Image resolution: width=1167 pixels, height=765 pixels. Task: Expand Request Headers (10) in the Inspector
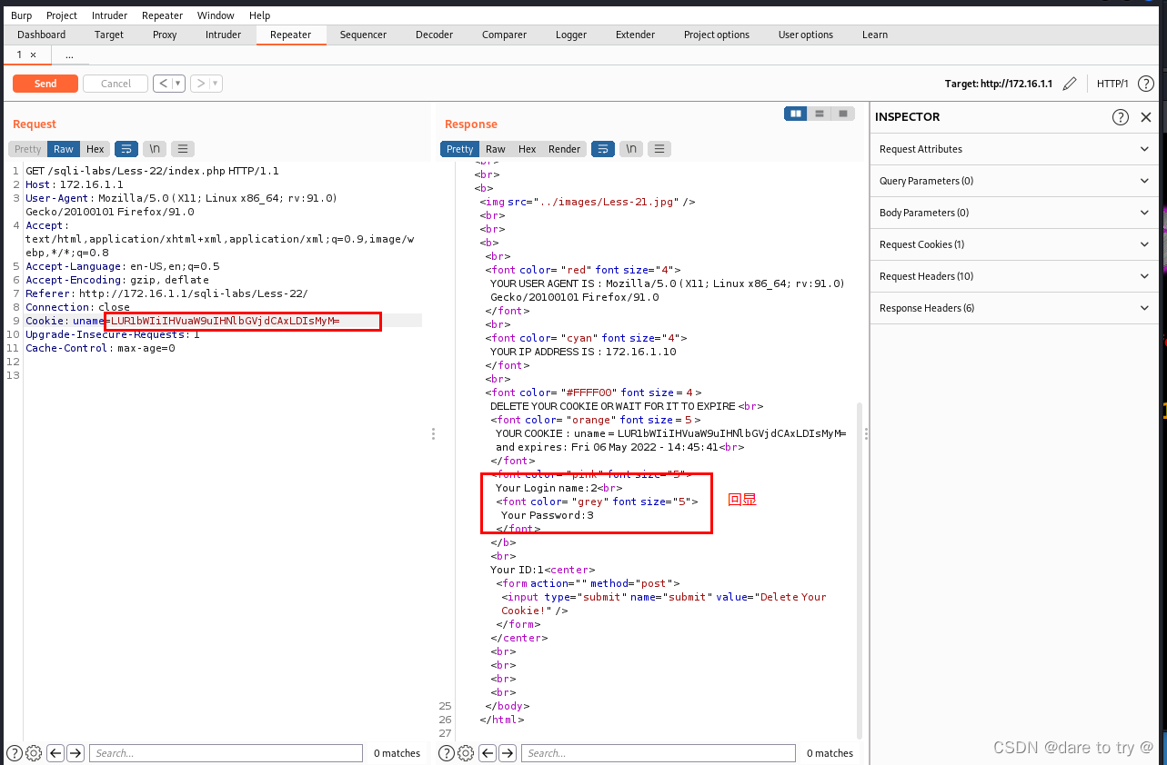[x=1014, y=276]
